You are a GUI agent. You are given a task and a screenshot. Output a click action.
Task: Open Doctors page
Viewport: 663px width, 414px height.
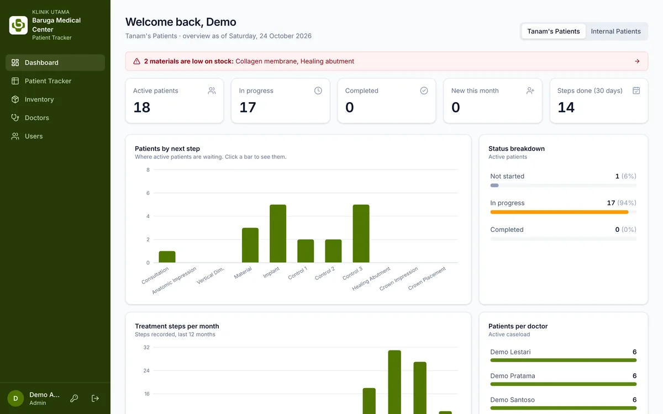point(55,118)
